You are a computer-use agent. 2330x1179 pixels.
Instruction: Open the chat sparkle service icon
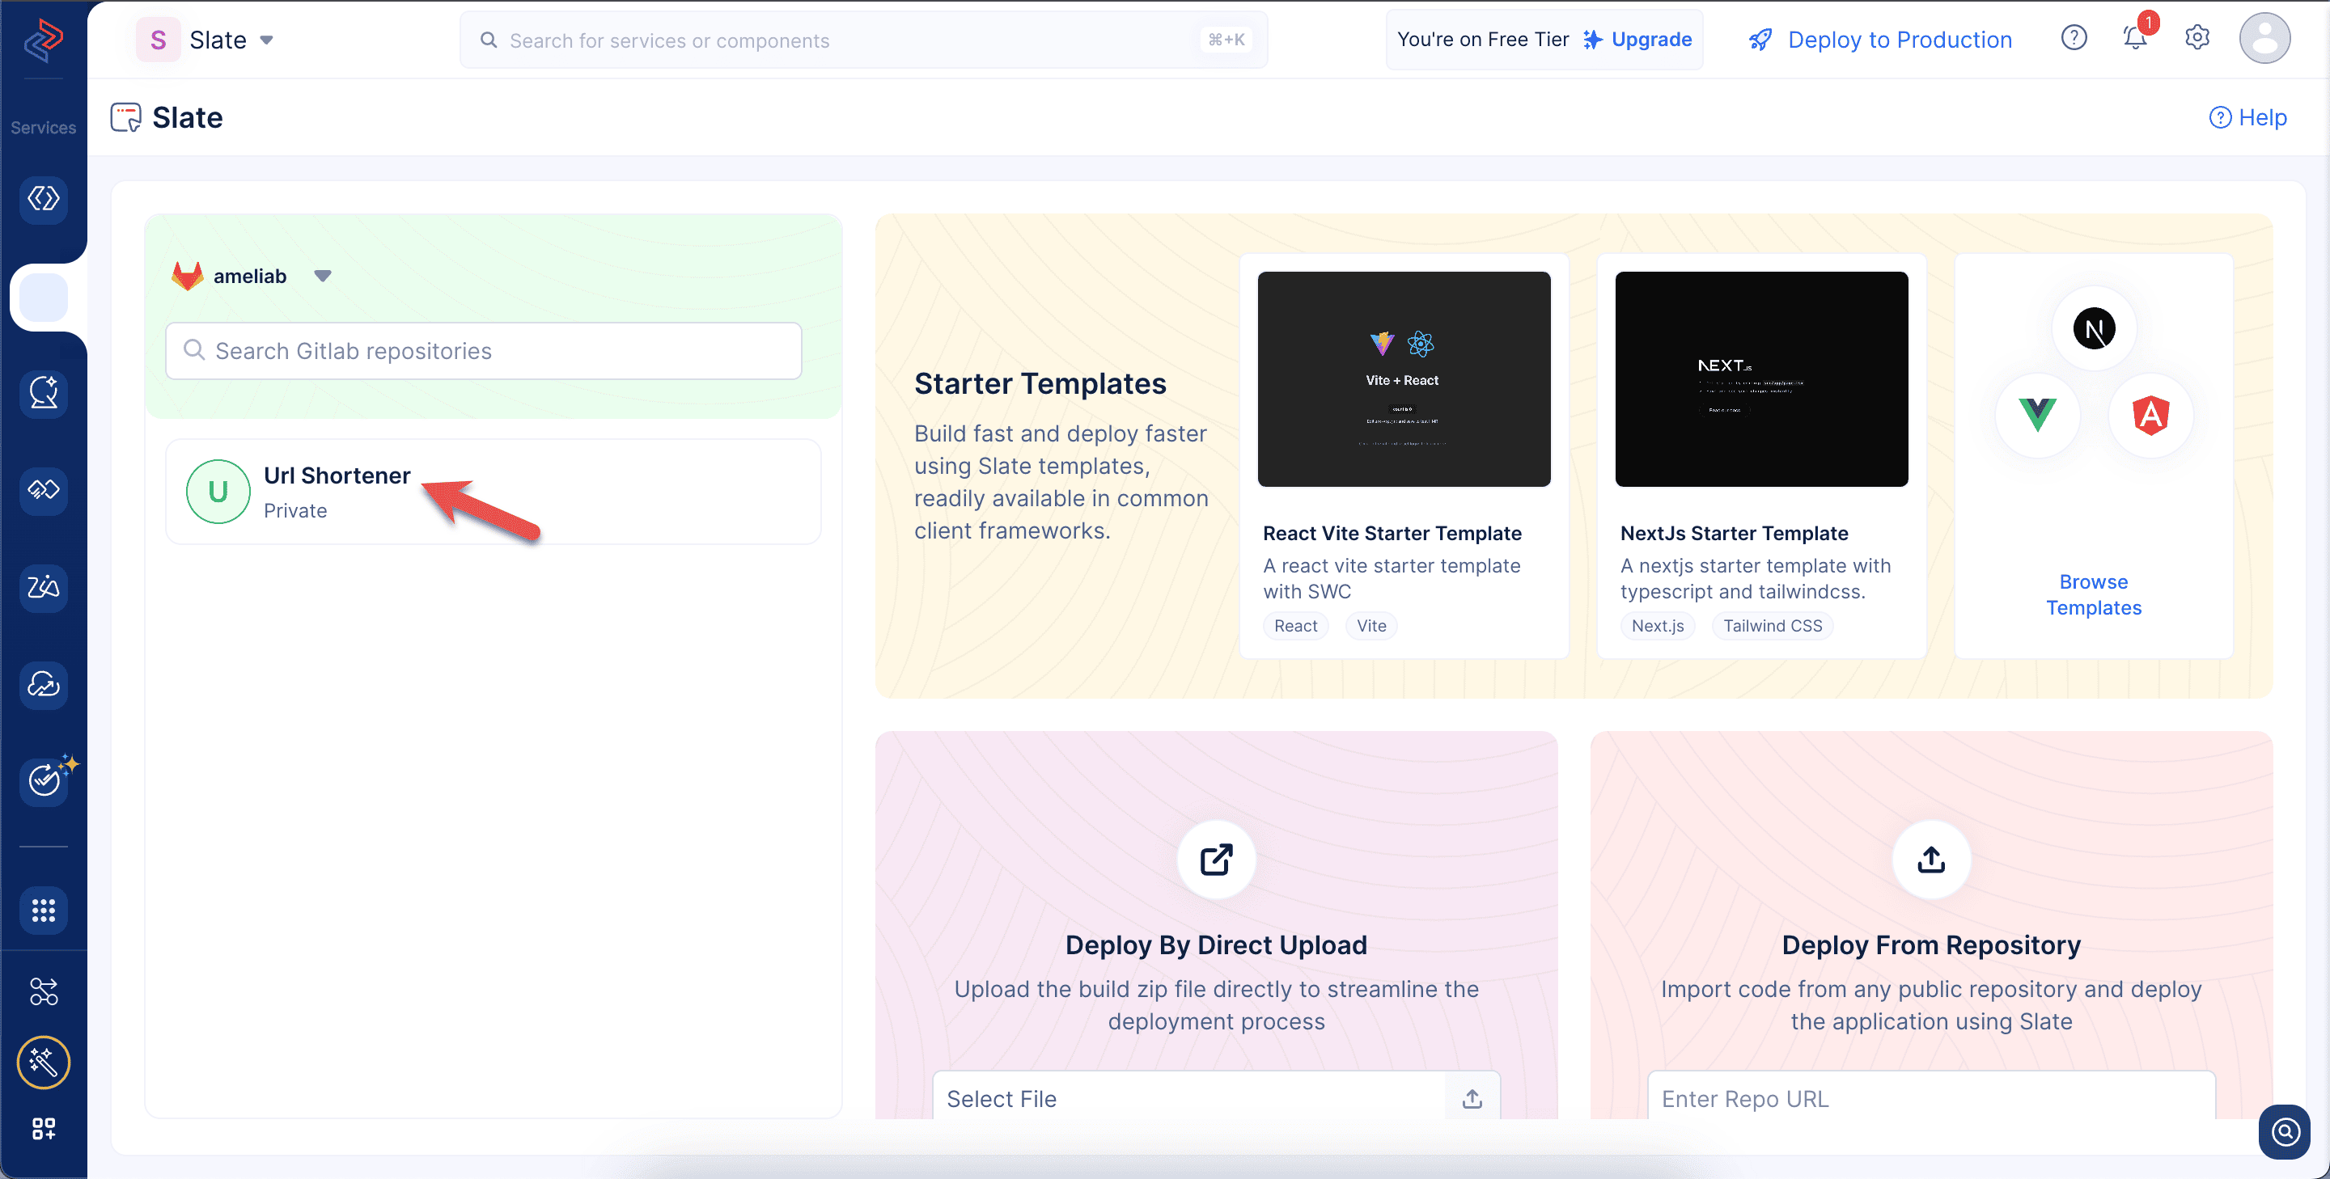(44, 393)
